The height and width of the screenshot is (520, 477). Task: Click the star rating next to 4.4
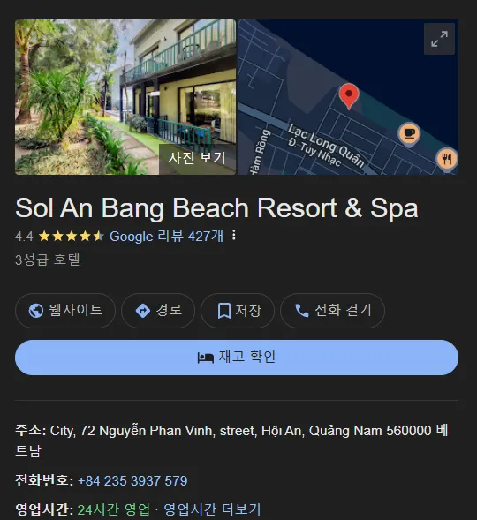click(x=71, y=236)
